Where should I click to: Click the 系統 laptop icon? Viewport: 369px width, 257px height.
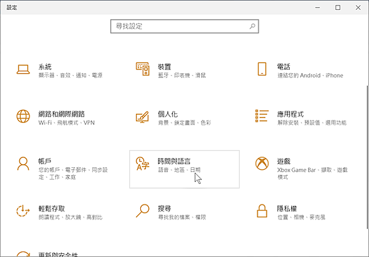pos(23,68)
